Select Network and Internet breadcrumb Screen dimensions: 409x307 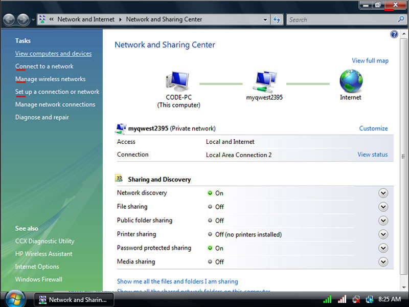click(x=85, y=19)
